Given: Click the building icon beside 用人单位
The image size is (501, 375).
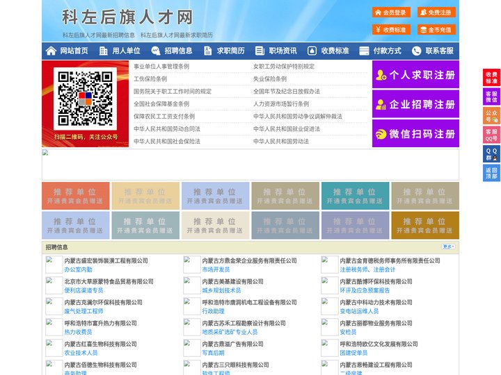Looking at the screenshot, I should (103, 51).
